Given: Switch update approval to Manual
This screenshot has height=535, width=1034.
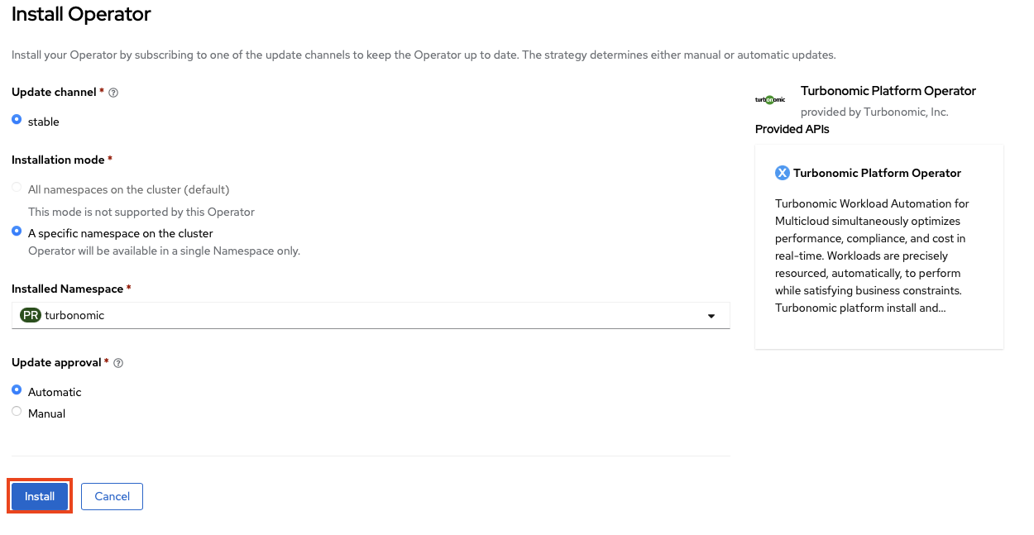Looking at the screenshot, I should [17, 412].
